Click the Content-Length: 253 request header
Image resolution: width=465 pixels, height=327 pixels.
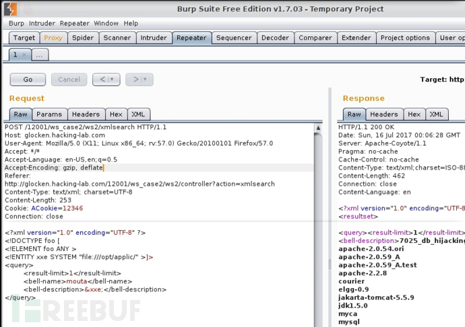[x=38, y=201]
